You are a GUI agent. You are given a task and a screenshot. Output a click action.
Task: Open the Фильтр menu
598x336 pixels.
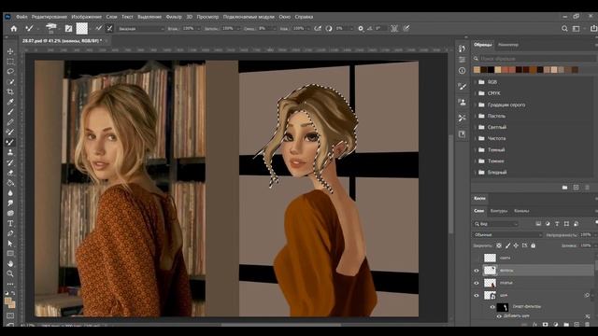click(x=174, y=17)
